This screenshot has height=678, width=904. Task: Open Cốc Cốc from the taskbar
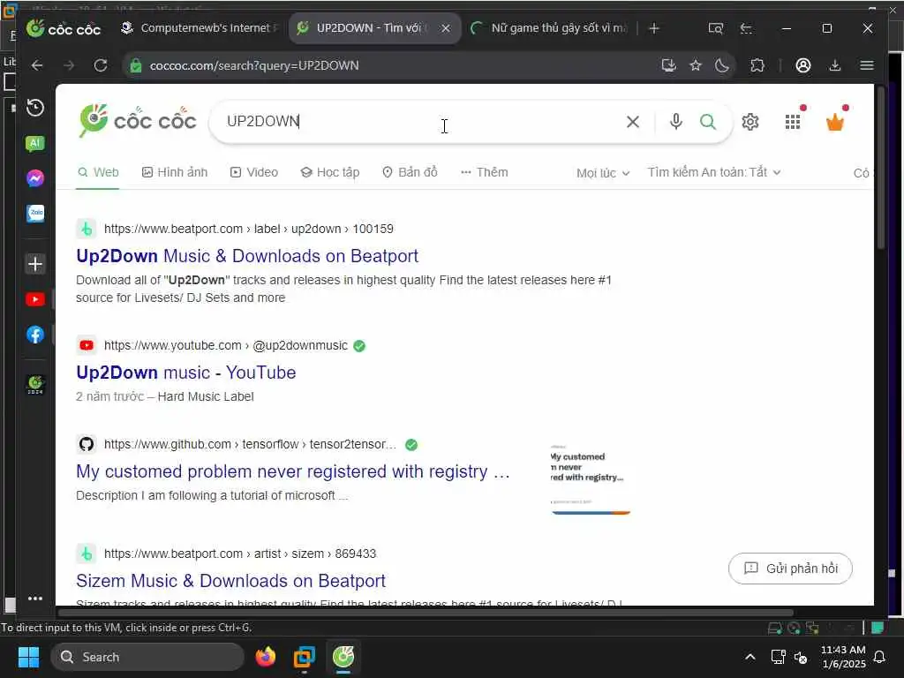coord(343,657)
